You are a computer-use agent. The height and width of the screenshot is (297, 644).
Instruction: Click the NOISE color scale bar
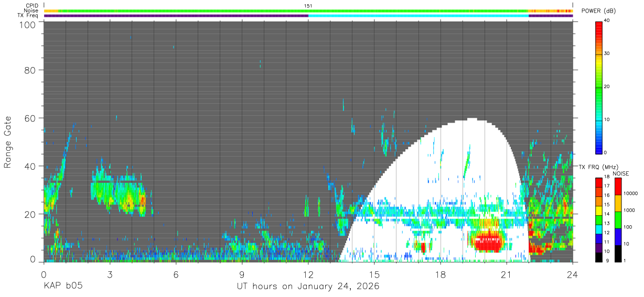[x=618, y=219]
